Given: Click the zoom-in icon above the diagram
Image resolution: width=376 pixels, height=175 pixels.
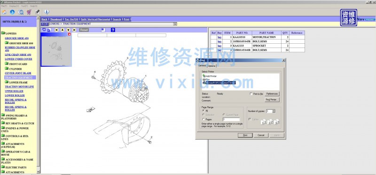Looking at the screenshot, I should tap(43, 30).
